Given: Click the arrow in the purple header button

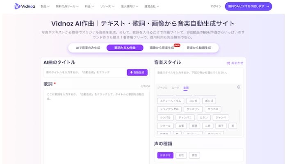Looking at the screenshot, I should pyautogui.click(x=268, y=7).
